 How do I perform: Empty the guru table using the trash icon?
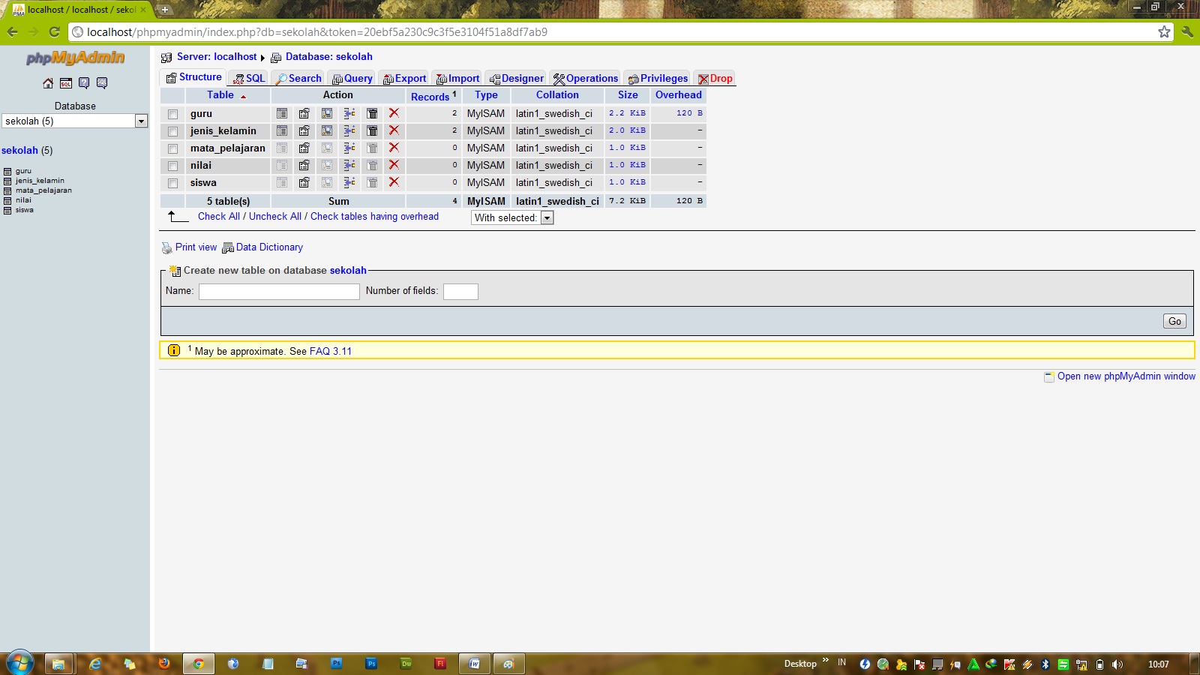372,113
